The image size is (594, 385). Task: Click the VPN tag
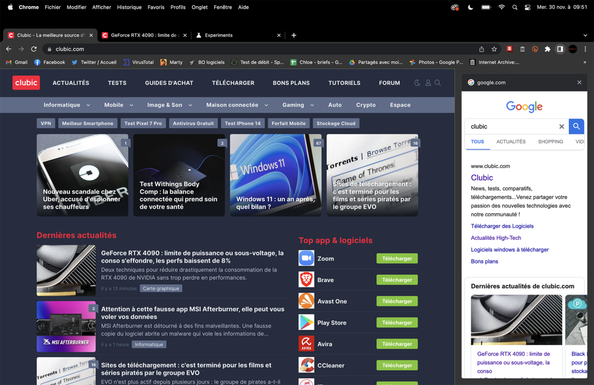point(46,124)
